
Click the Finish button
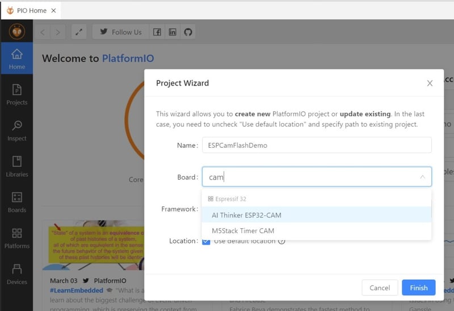click(x=418, y=288)
